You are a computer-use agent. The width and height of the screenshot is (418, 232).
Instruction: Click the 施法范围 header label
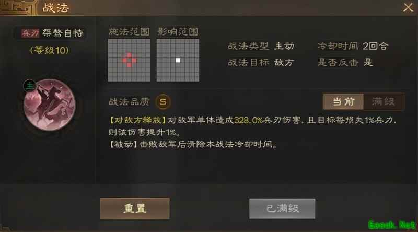click(129, 32)
